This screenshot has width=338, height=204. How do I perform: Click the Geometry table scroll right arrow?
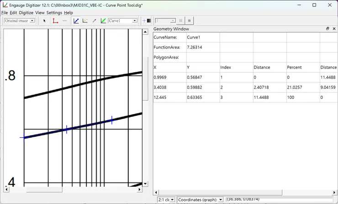[x=334, y=192]
